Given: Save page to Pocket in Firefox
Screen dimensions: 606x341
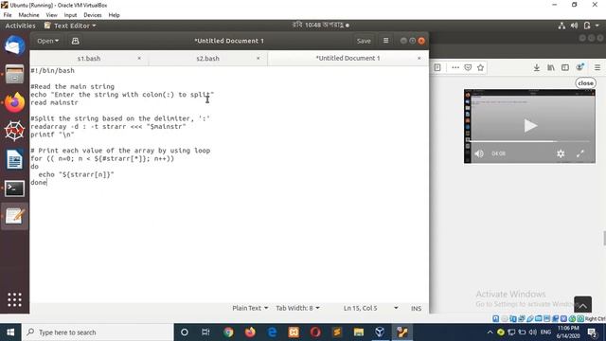Looking at the screenshot, I should (468, 67).
